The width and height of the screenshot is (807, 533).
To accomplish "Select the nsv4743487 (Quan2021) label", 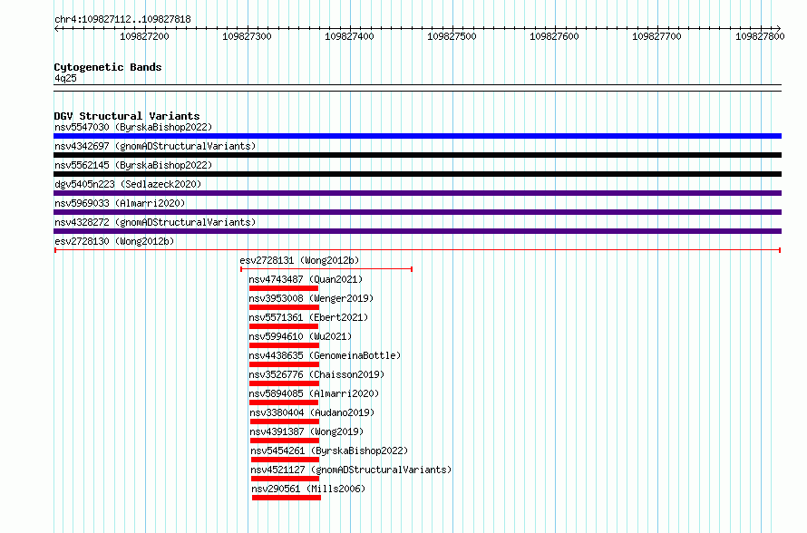I will point(306,279).
